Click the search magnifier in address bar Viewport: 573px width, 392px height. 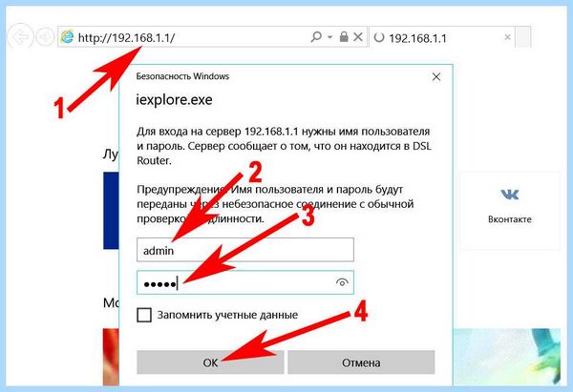tap(316, 36)
